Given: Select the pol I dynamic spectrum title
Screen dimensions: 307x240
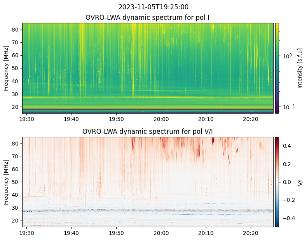Looking at the screenshot, I should [x=148, y=18].
